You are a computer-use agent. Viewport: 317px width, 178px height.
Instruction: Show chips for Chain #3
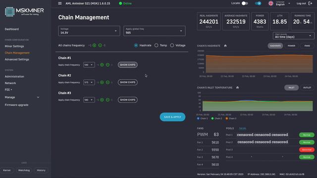coord(128,100)
